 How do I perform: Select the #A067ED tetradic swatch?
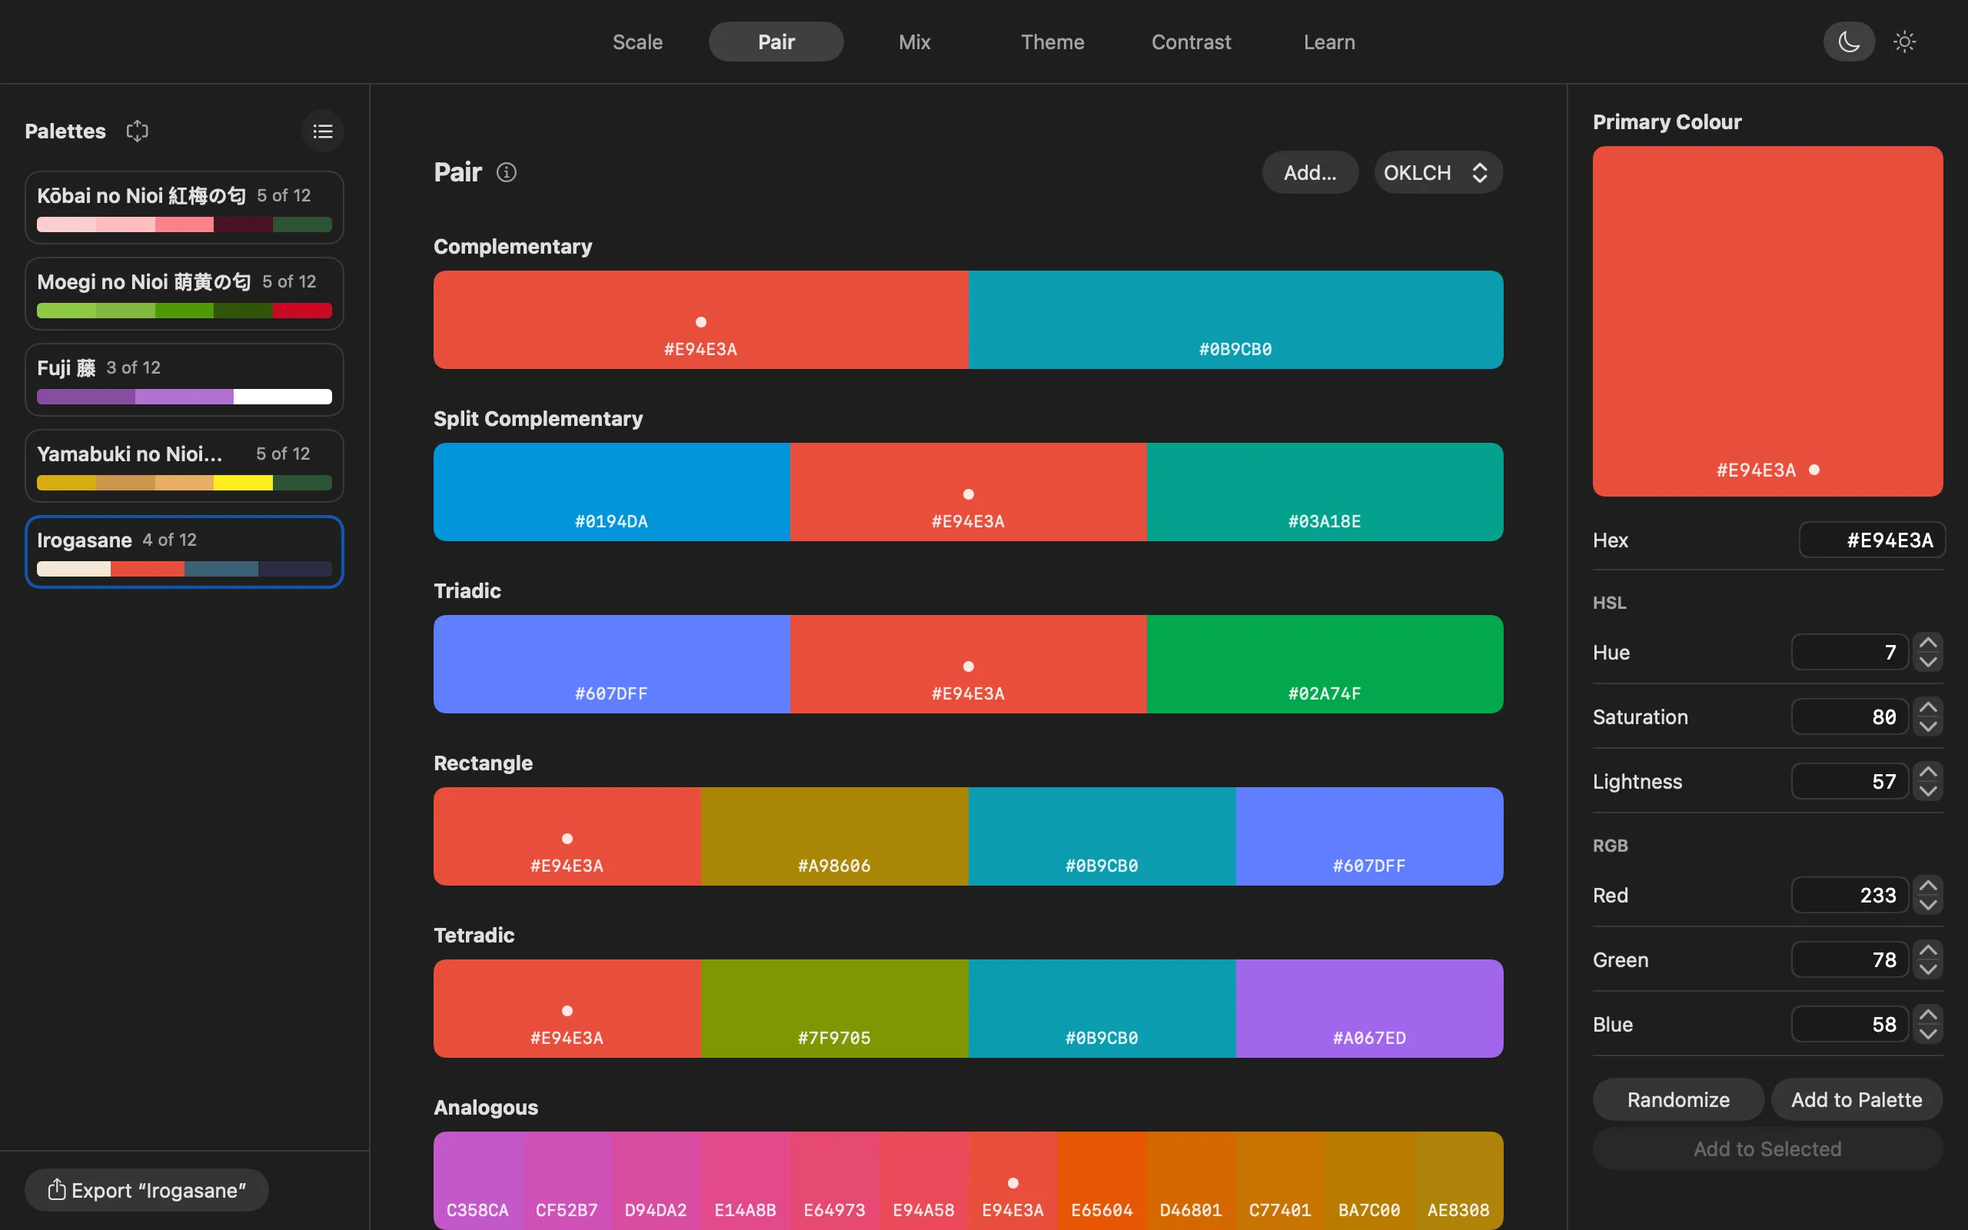[x=1369, y=1008]
